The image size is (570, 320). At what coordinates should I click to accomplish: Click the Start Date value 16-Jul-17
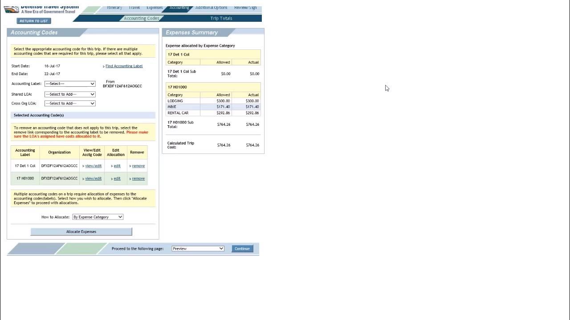(52, 66)
